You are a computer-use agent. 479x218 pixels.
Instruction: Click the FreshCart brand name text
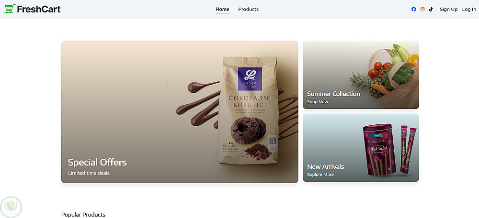pos(39,9)
